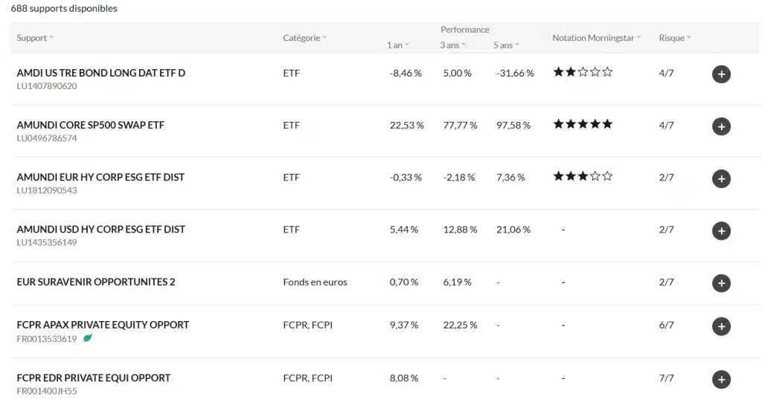Viewport: 762px width, 399px height.
Task: Click the 0,70 % one-year value
Action: pyautogui.click(x=404, y=282)
